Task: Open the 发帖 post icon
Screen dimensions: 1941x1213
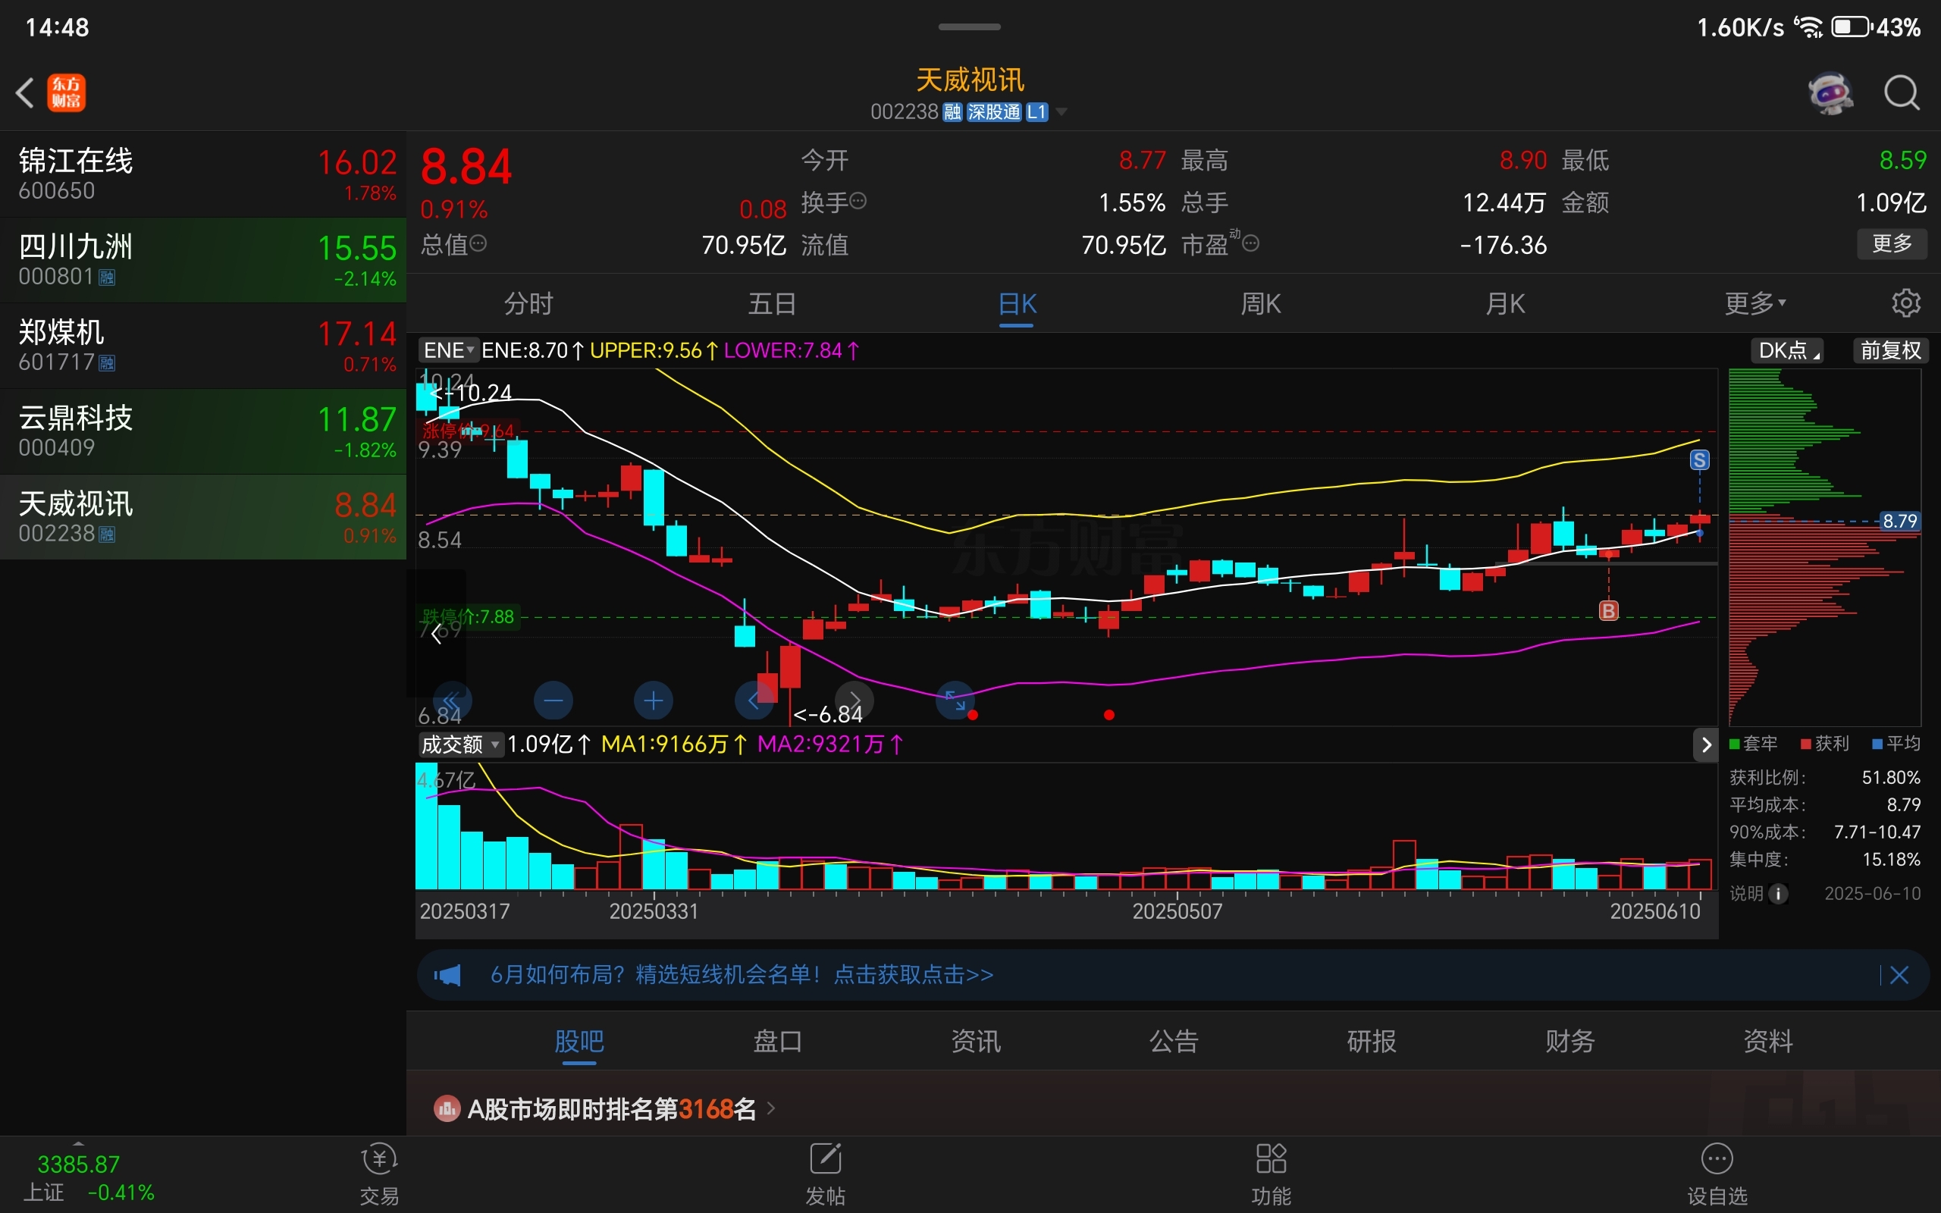Action: pos(826,1174)
